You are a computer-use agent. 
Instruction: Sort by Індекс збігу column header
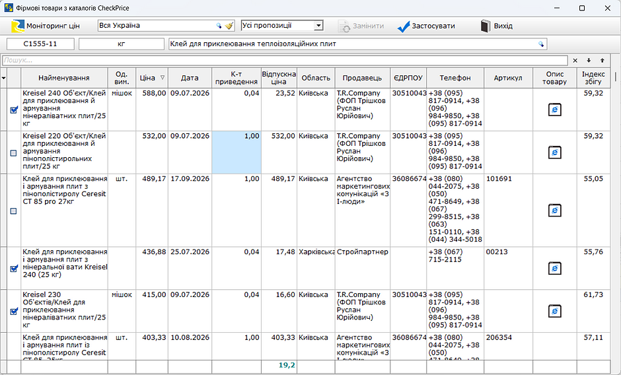point(593,78)
